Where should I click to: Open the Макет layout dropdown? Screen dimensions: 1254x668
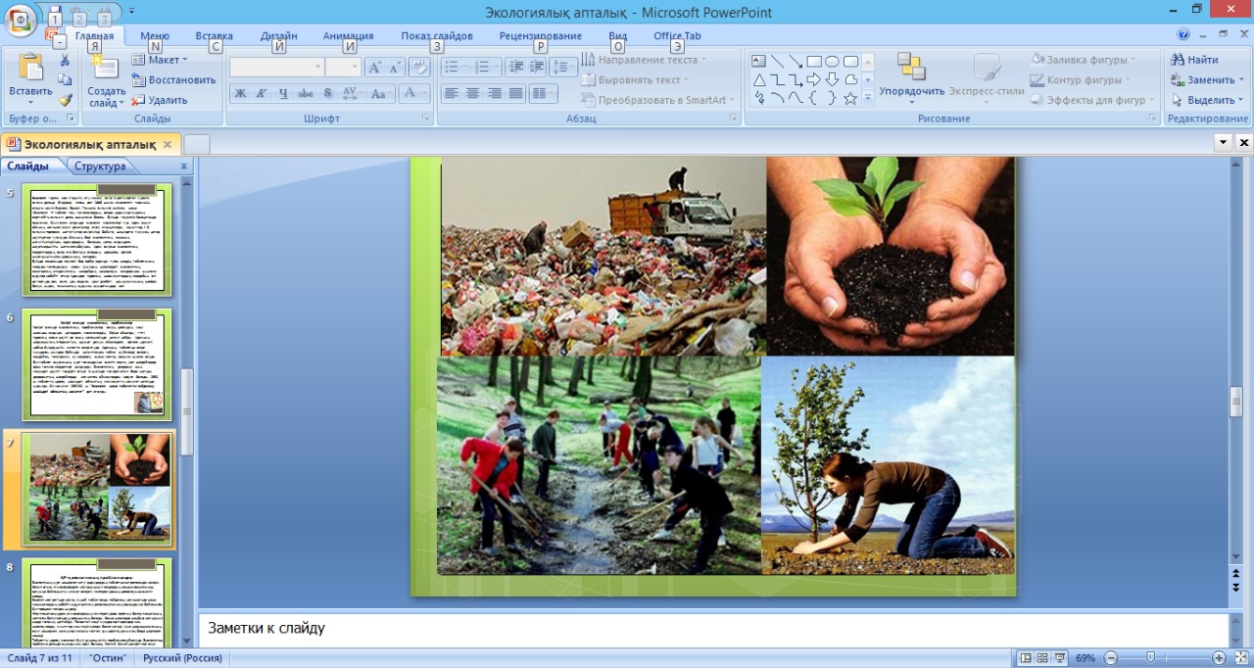pyautogui.click(x=160, y=60)
